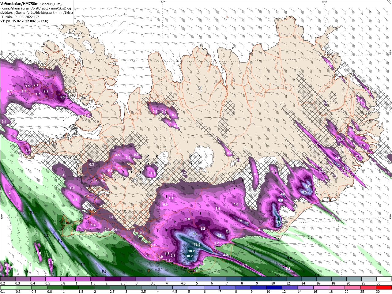
Task: Click the 18.6 precipitation value on map
Action: point(197,244)
